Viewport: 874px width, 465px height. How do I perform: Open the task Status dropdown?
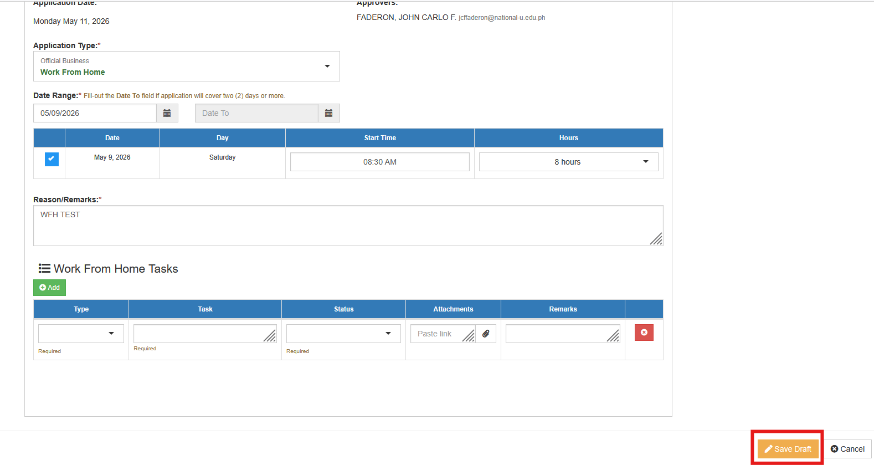coord(343,334)
